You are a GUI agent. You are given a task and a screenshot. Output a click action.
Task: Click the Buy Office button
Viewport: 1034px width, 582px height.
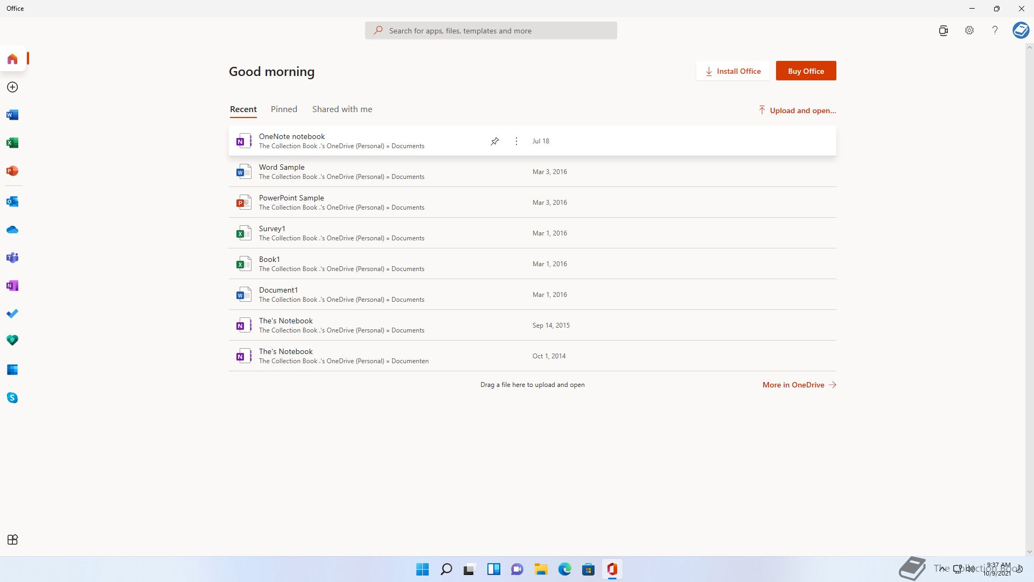[x=806, y=71]
